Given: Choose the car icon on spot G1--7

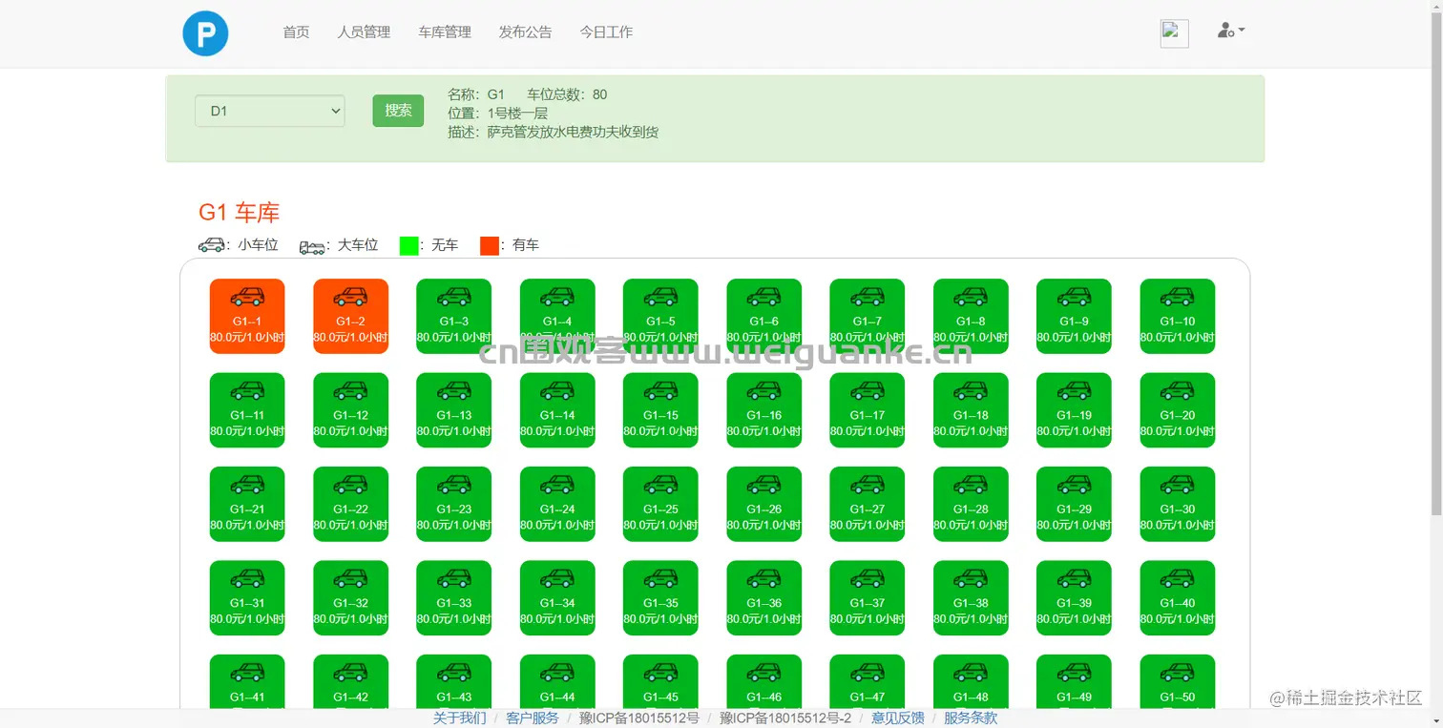Looking at the screenshot, I should pyautogui.click(x=868, y=298).
